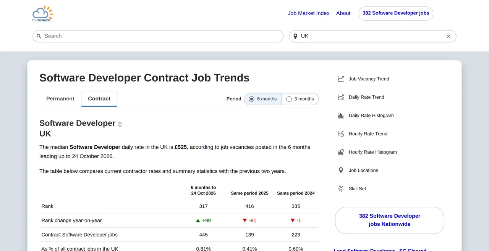Click the Job Locations pin icon

pos(341,171)
